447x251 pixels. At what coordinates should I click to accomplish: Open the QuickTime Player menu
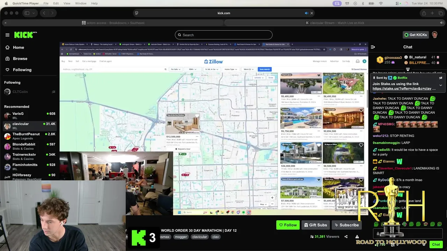[x=25, y=3]
